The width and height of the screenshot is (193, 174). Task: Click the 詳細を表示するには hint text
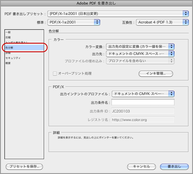click(96, 138)
